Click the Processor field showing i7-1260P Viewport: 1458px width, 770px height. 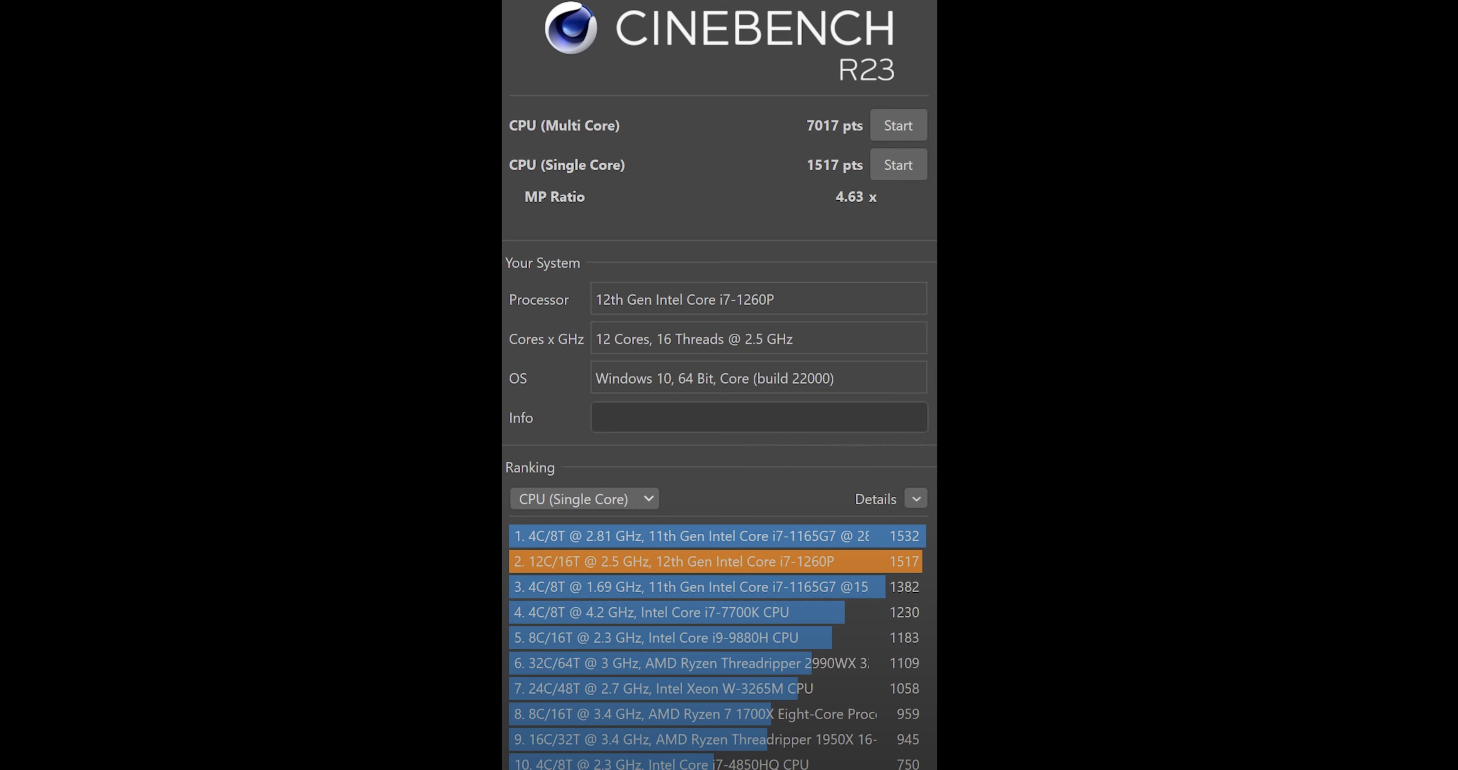click(x=759, y=299)
